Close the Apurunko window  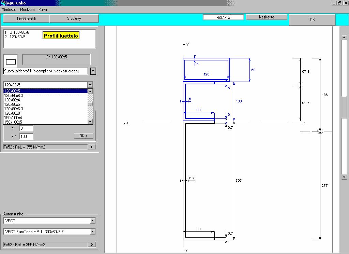[346, 3]
